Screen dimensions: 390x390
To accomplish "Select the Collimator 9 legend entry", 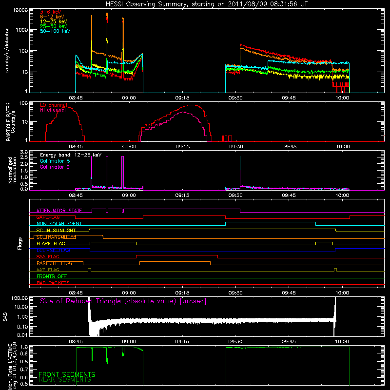I will (55, 167).
